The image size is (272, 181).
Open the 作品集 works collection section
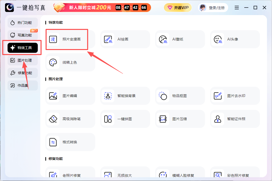coord(23,85)
